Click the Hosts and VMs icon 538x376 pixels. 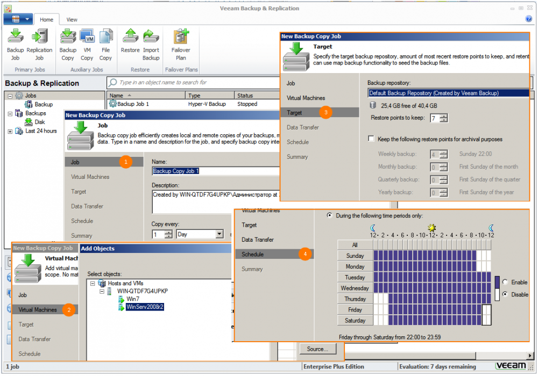coord(102,283)
